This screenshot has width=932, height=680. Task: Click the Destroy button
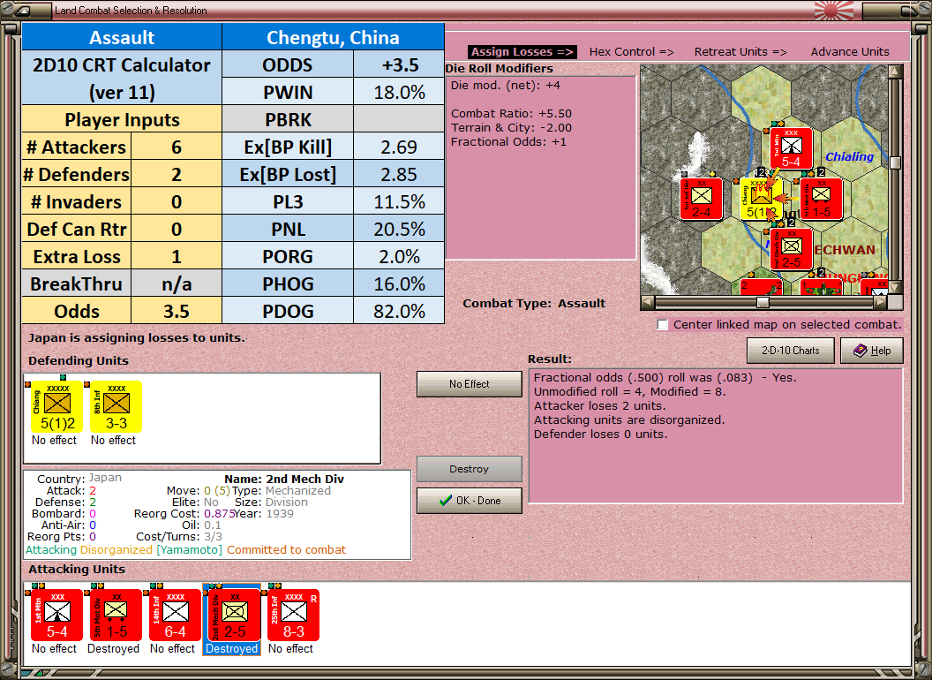(469, 469)
